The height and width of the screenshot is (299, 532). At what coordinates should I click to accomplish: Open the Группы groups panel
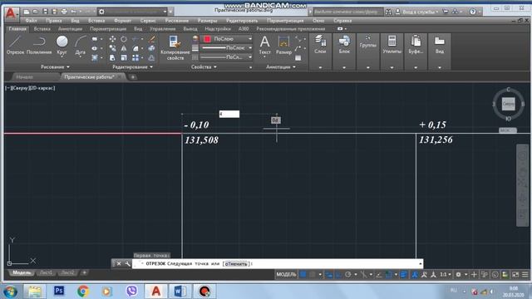tap(368, 42)
